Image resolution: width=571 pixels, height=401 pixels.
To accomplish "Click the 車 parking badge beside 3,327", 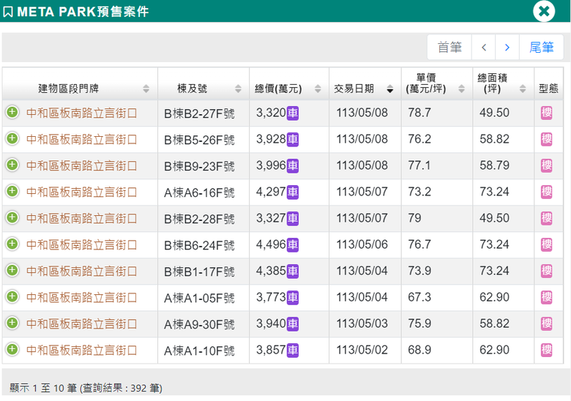I will 292,219.
